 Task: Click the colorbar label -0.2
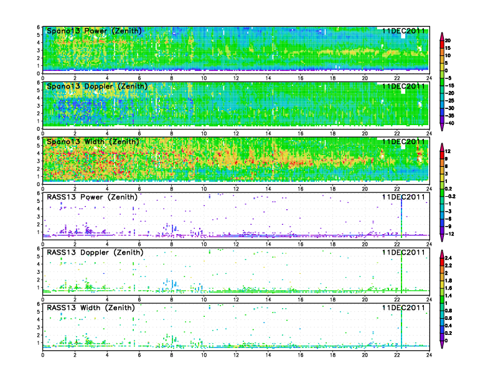450,196
